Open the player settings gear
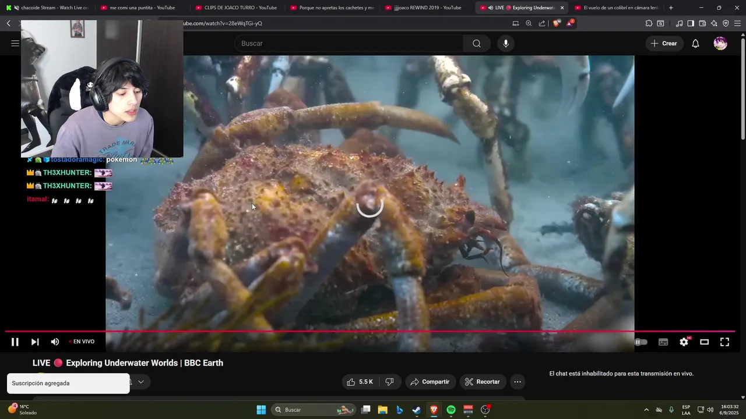The width and height of the screenshot is (746, 419). (684, 342)
